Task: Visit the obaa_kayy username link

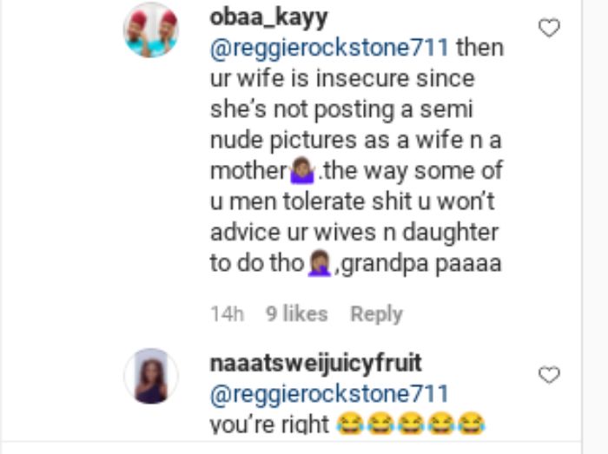Action: point(268,18)
